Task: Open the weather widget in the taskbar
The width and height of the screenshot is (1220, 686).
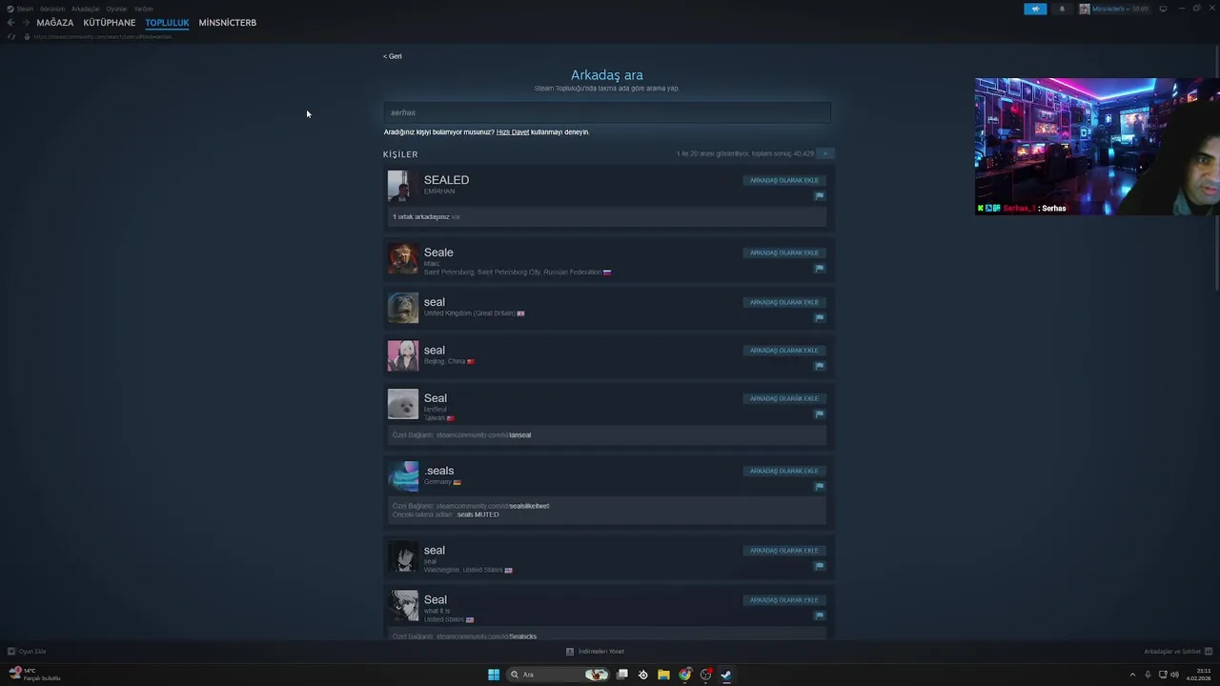Action: [34, 675]
